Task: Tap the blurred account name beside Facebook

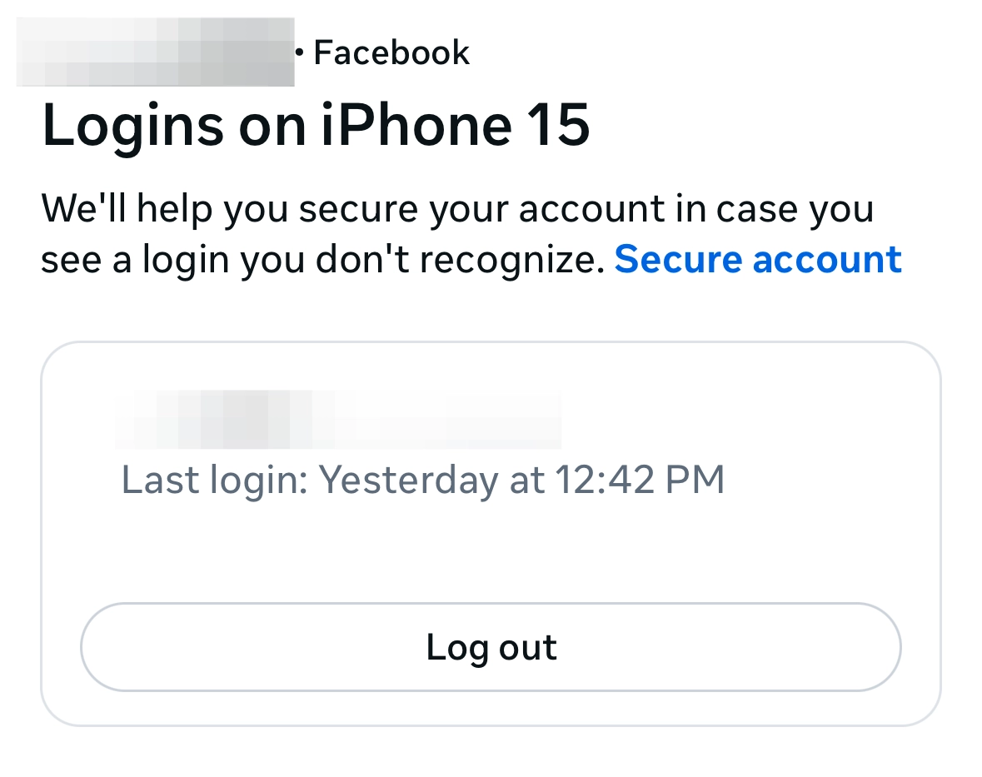Action: (155, 52)
